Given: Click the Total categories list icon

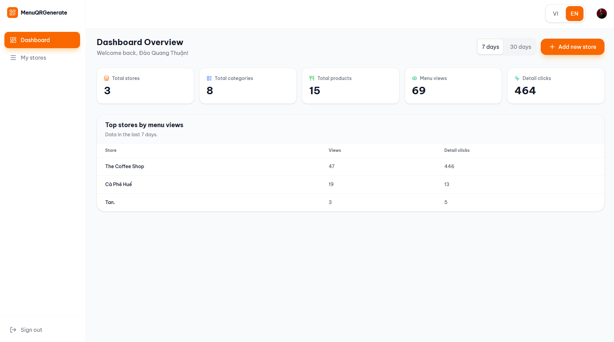Looking at the screenshot, I should 209,78.
